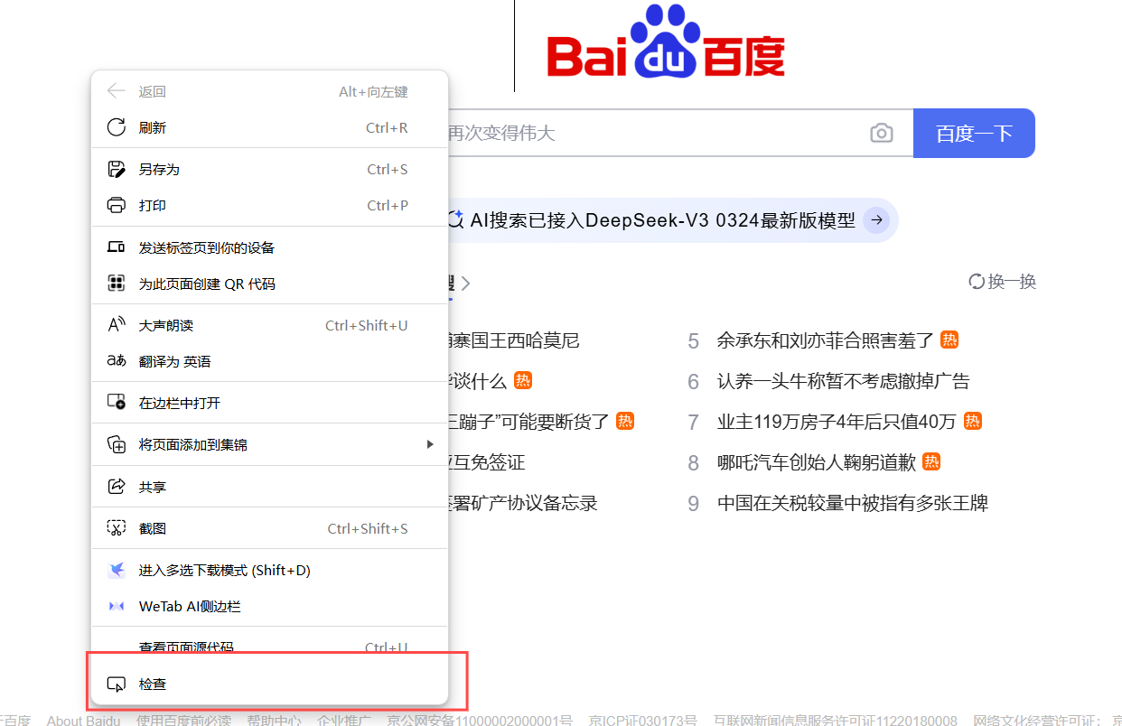The height and width of the screenshot is (726, 1122).
Task: Click the refresh icon beside 刷新
Action: point(116,127)
